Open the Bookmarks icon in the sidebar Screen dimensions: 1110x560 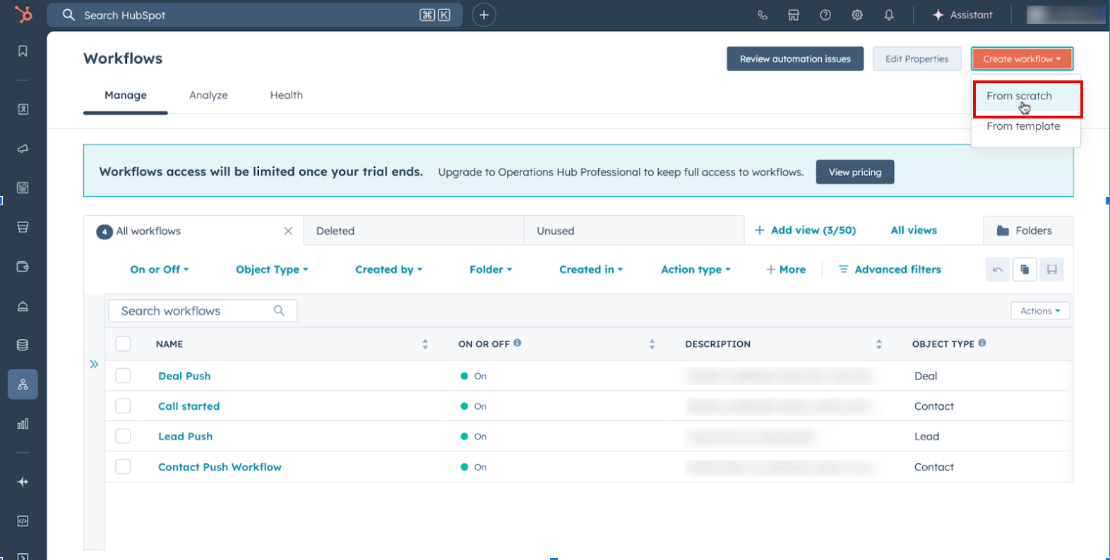tap(23, 51)
